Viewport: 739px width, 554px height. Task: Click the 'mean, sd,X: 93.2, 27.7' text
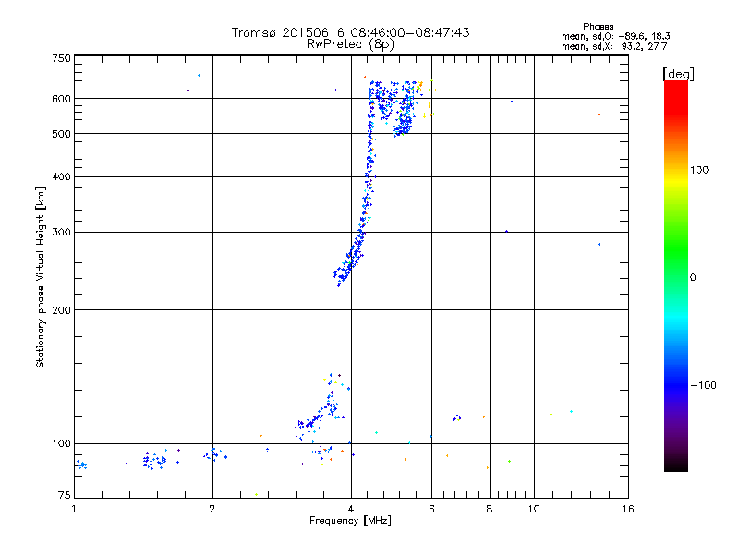click(x=614, y=46)
